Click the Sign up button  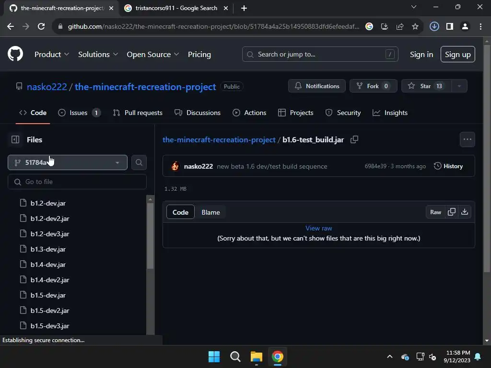458,55
